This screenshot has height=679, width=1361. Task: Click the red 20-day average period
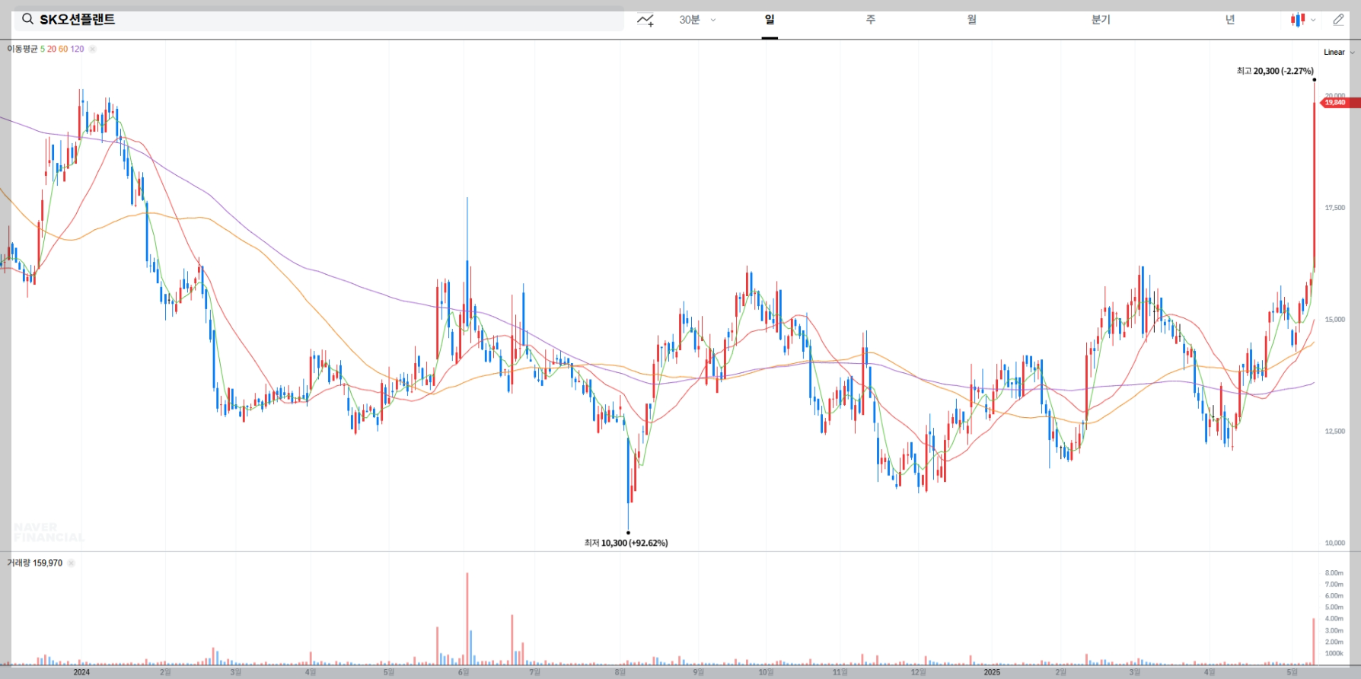52,49
